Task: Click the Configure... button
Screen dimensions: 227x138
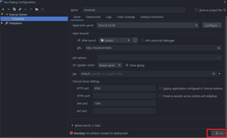Action: 212,25
